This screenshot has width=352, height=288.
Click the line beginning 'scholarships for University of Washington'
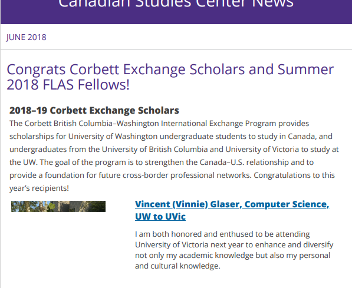click(171, 137)
